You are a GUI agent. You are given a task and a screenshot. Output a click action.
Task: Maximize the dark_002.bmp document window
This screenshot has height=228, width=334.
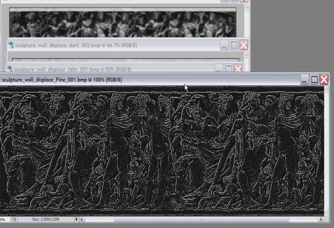[234, 45]
